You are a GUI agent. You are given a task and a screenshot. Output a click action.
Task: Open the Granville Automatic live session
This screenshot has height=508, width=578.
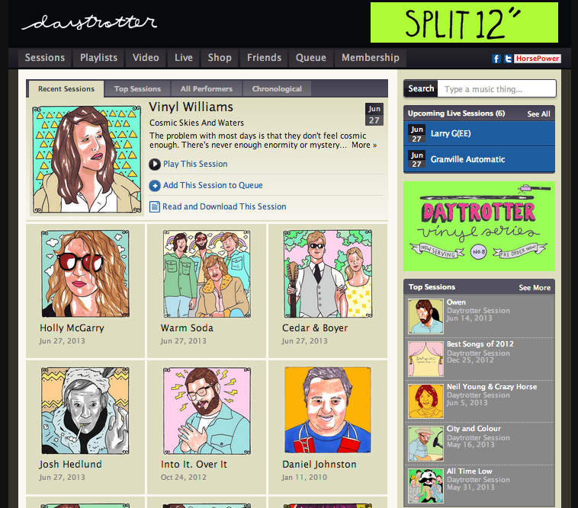tap(479, 159)
